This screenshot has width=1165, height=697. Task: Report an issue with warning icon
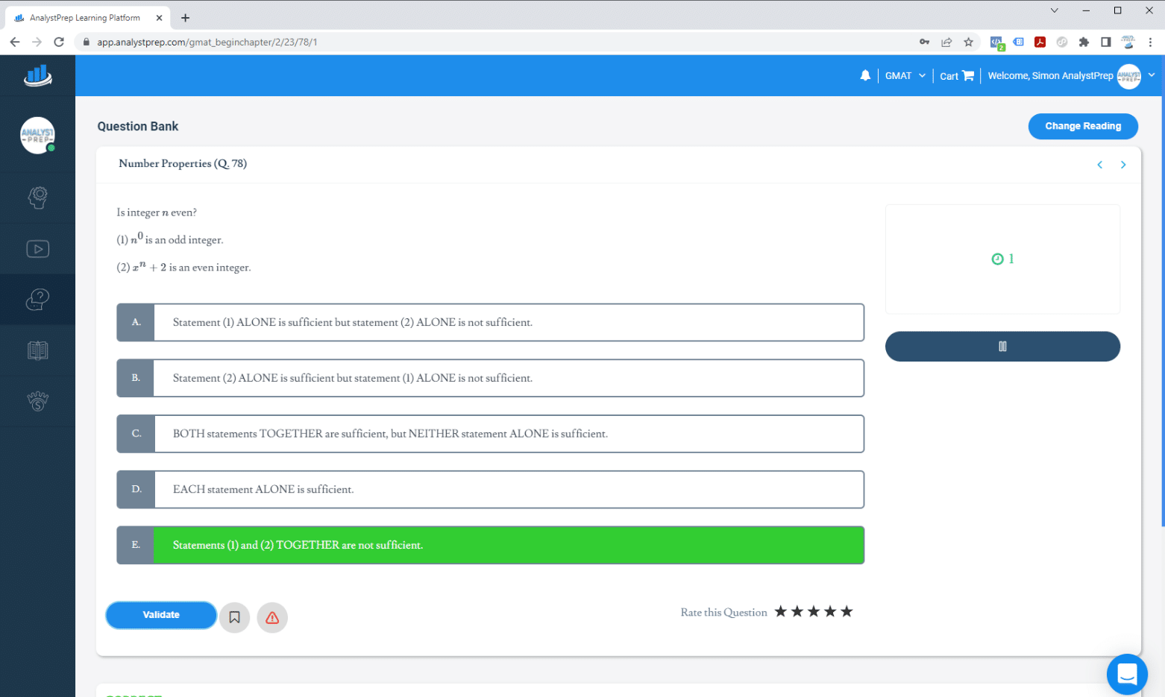coord(272,617)
